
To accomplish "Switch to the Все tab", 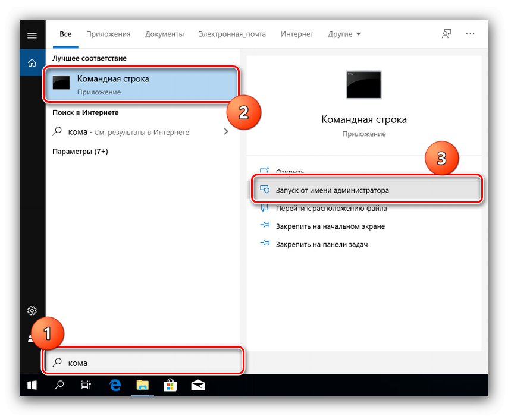I will [x=65, y=34].
